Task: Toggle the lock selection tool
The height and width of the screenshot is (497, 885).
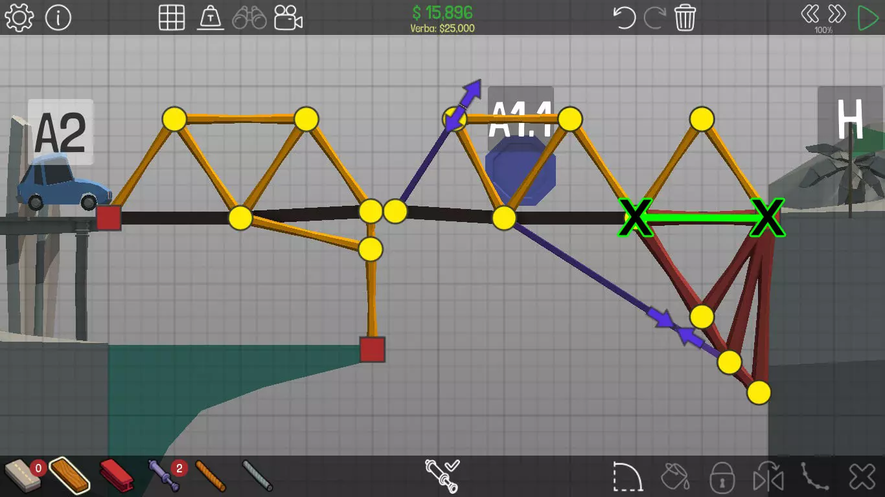Action: pyautogui.click(x=721, y=478)
